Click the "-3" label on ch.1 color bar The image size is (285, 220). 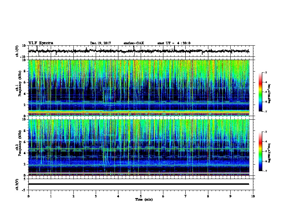pyautogui.click(x=265, y=72)
